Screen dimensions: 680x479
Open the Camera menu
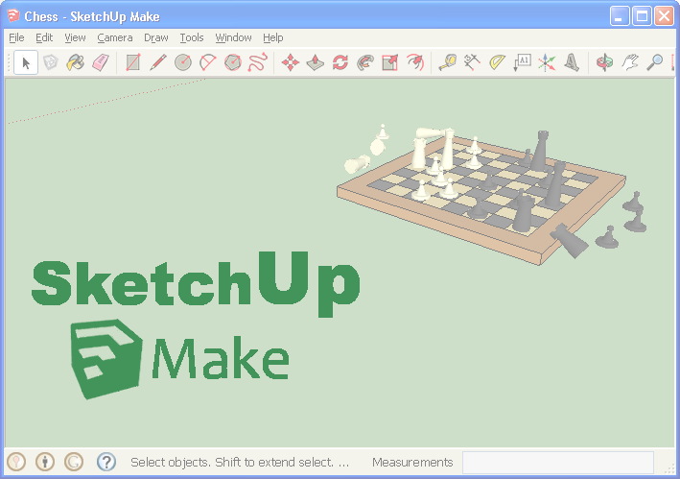click(x=115, y=37)
